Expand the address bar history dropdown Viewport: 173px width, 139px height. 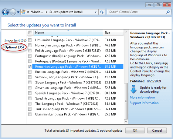click(x=96, y=12)
